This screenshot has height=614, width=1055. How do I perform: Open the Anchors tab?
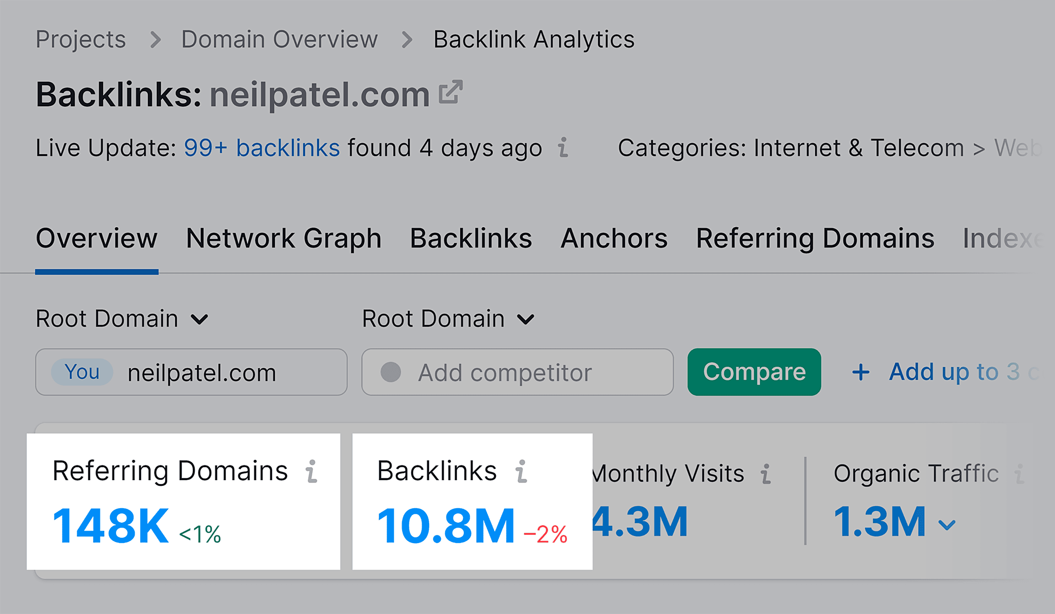(x=613, y=239)
